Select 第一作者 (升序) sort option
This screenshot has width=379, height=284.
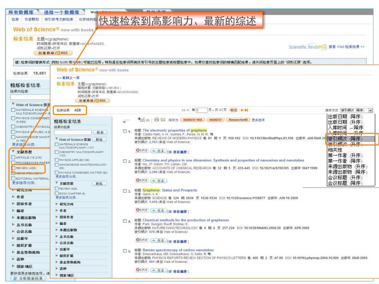click(345, 156)
